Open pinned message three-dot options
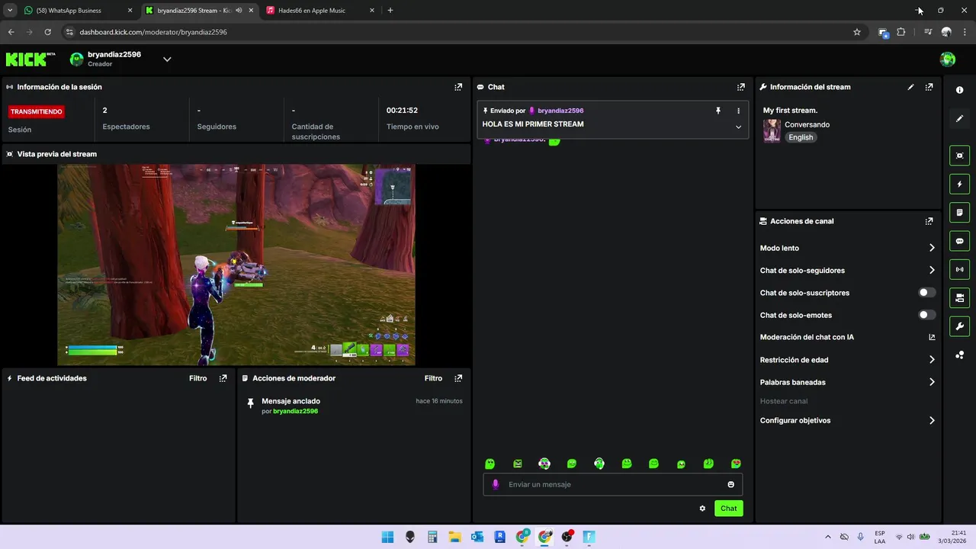This screenshot has height=549, width=976. (x=738, y=111)
